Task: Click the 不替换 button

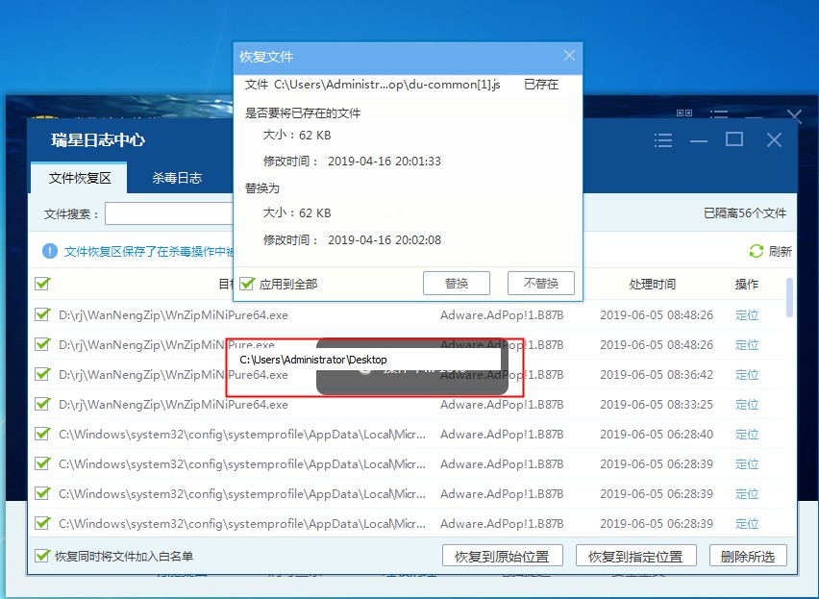Action: click(x=541, y=283)
